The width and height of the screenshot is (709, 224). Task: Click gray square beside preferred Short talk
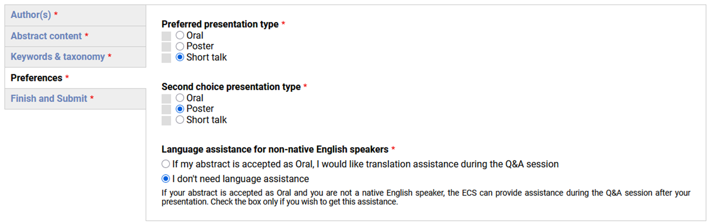point(166,58)
